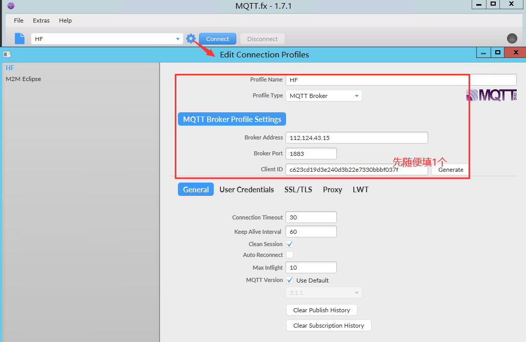Click the Profile Name field
Image resolution: width=526 pixels, height=342 pixels.
point(401,80)
